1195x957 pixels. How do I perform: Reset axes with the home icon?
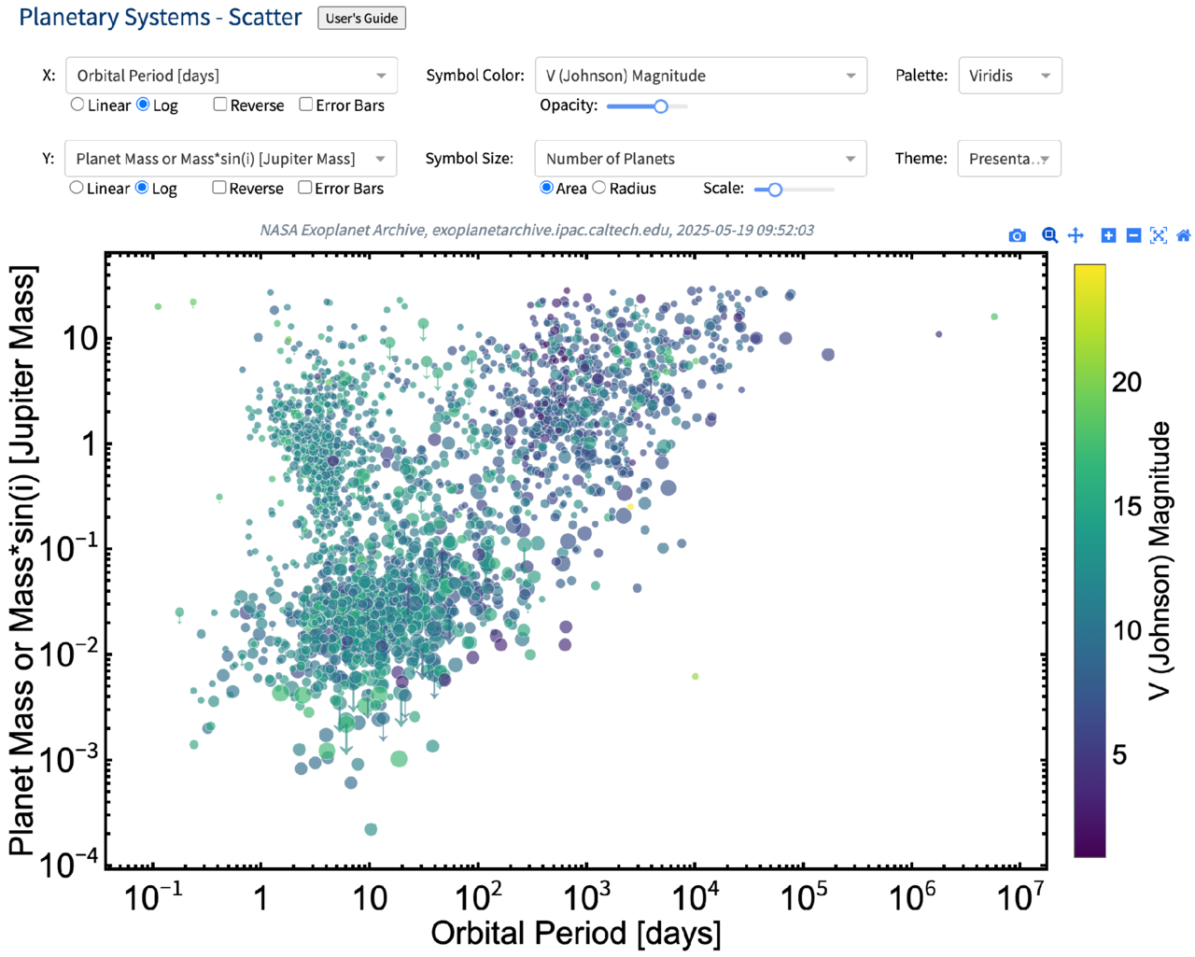(1183, 235)
